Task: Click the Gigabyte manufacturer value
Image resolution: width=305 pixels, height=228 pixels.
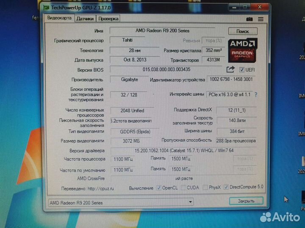Action: pyautogui.click(x=129, y=79)
